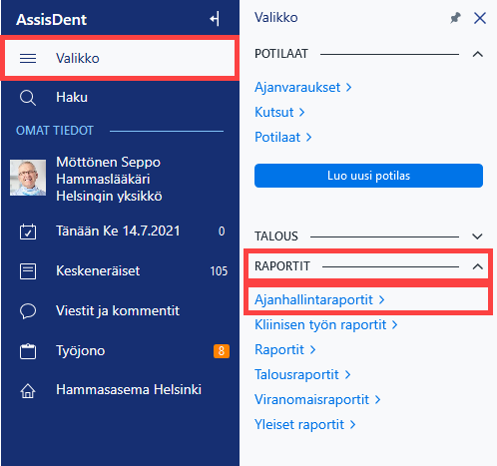Click the hamburger menu icon beside Valikko
The height and width of the screenshot is (466, 497).
tap(28, 59)
